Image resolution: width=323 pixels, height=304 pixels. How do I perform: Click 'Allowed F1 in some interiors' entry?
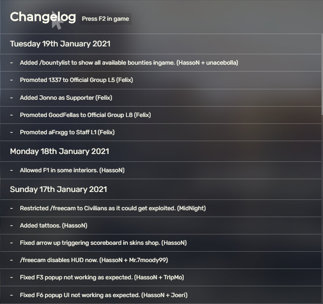click(72, 170)
